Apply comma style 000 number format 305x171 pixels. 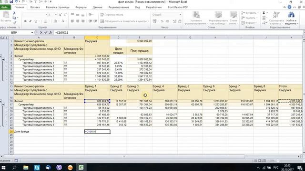(167, 21)
